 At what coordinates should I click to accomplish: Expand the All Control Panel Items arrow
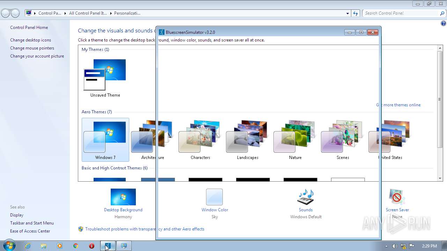click(x=110, y=13)
